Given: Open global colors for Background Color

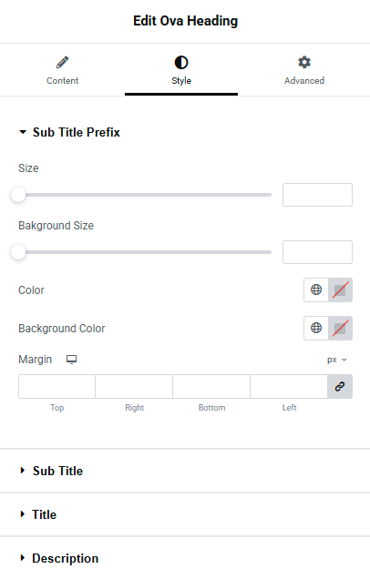Looking at the screenshot, I should [316, 328].
